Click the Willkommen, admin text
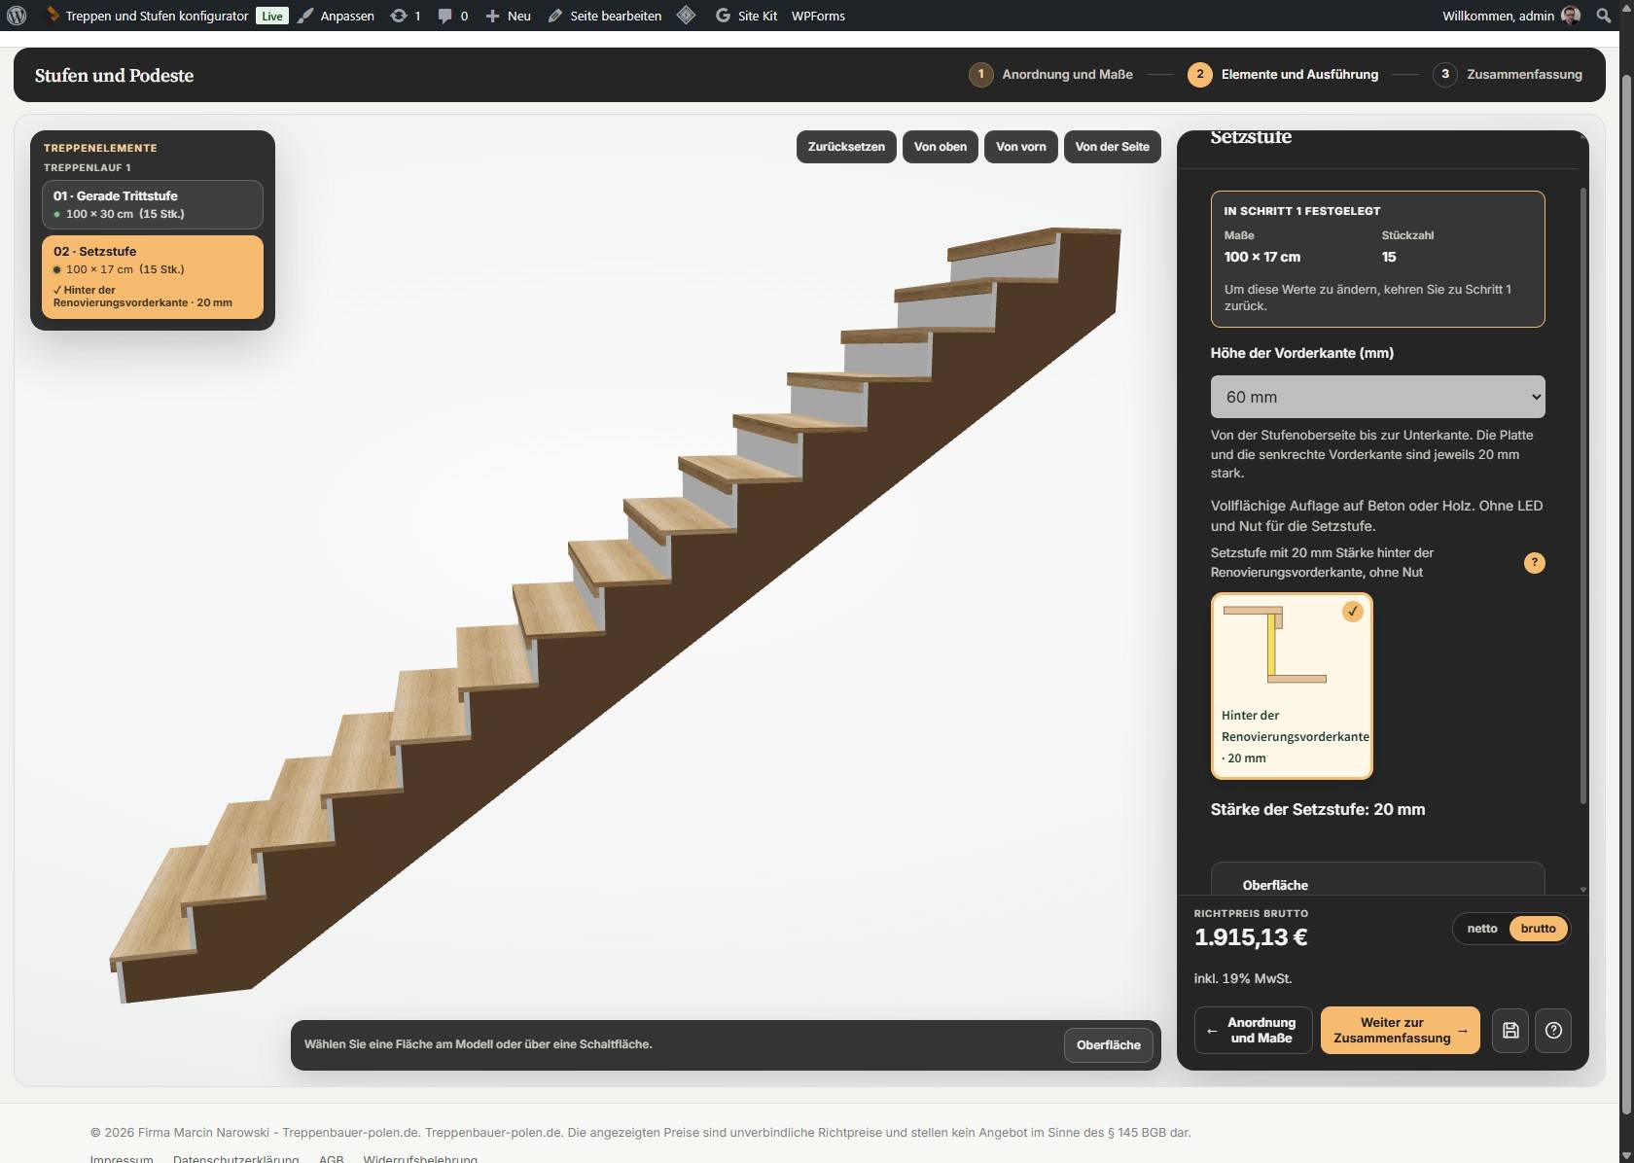 (x=1498, y=16)
